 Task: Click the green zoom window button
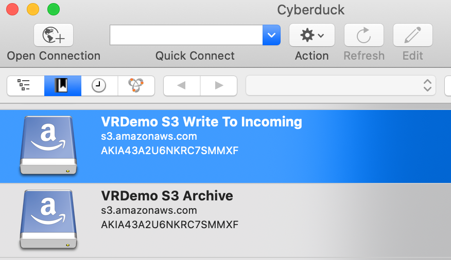(x=54, y=9)
